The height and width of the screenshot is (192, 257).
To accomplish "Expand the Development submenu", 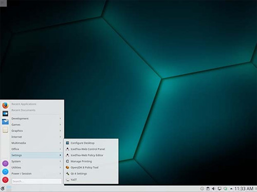I will tap(36, 118).
